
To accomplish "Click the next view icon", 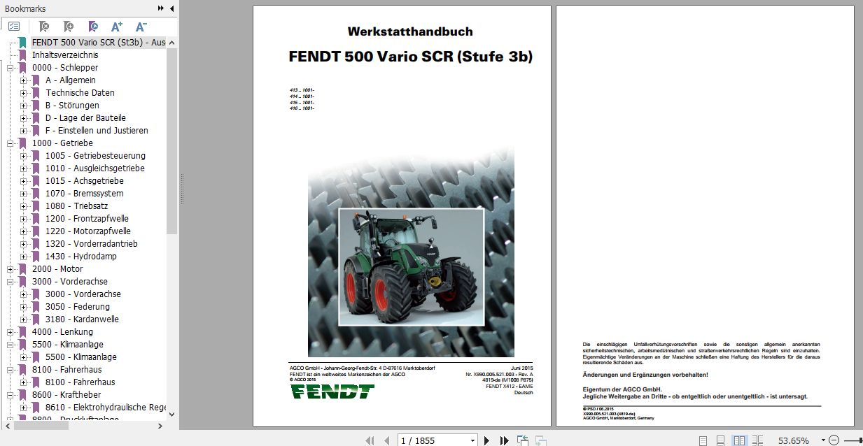I will point(541,440).
